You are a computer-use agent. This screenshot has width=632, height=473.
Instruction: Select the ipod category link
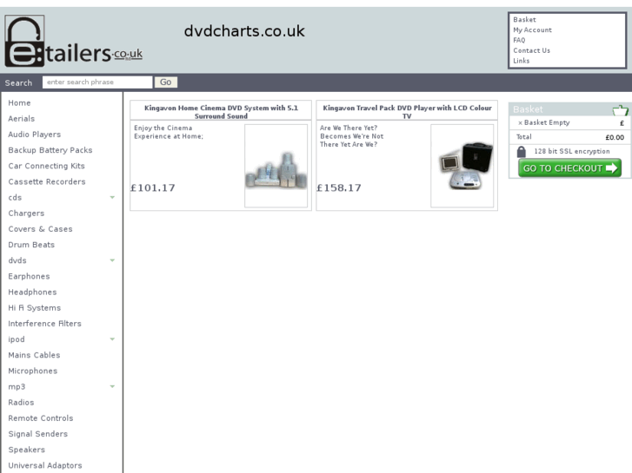pos(17,339)
